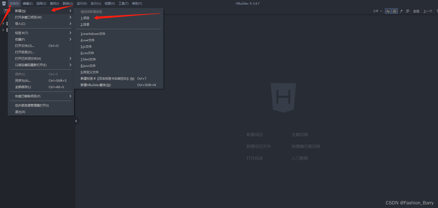Click the multi-line lines icon beside 全选
This screenshot has height=208, width=438.
(x=408, y=11)
